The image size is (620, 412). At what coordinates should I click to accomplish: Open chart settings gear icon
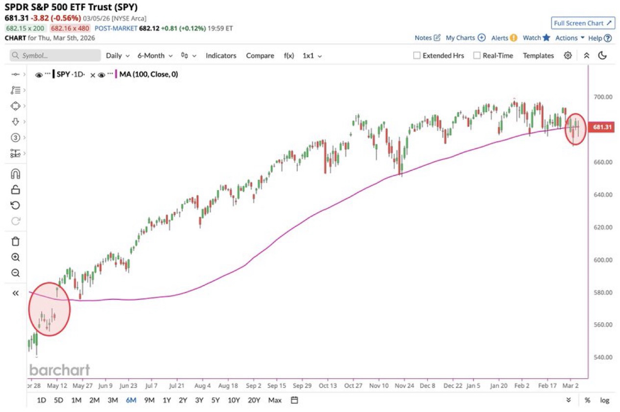(568, 55)
